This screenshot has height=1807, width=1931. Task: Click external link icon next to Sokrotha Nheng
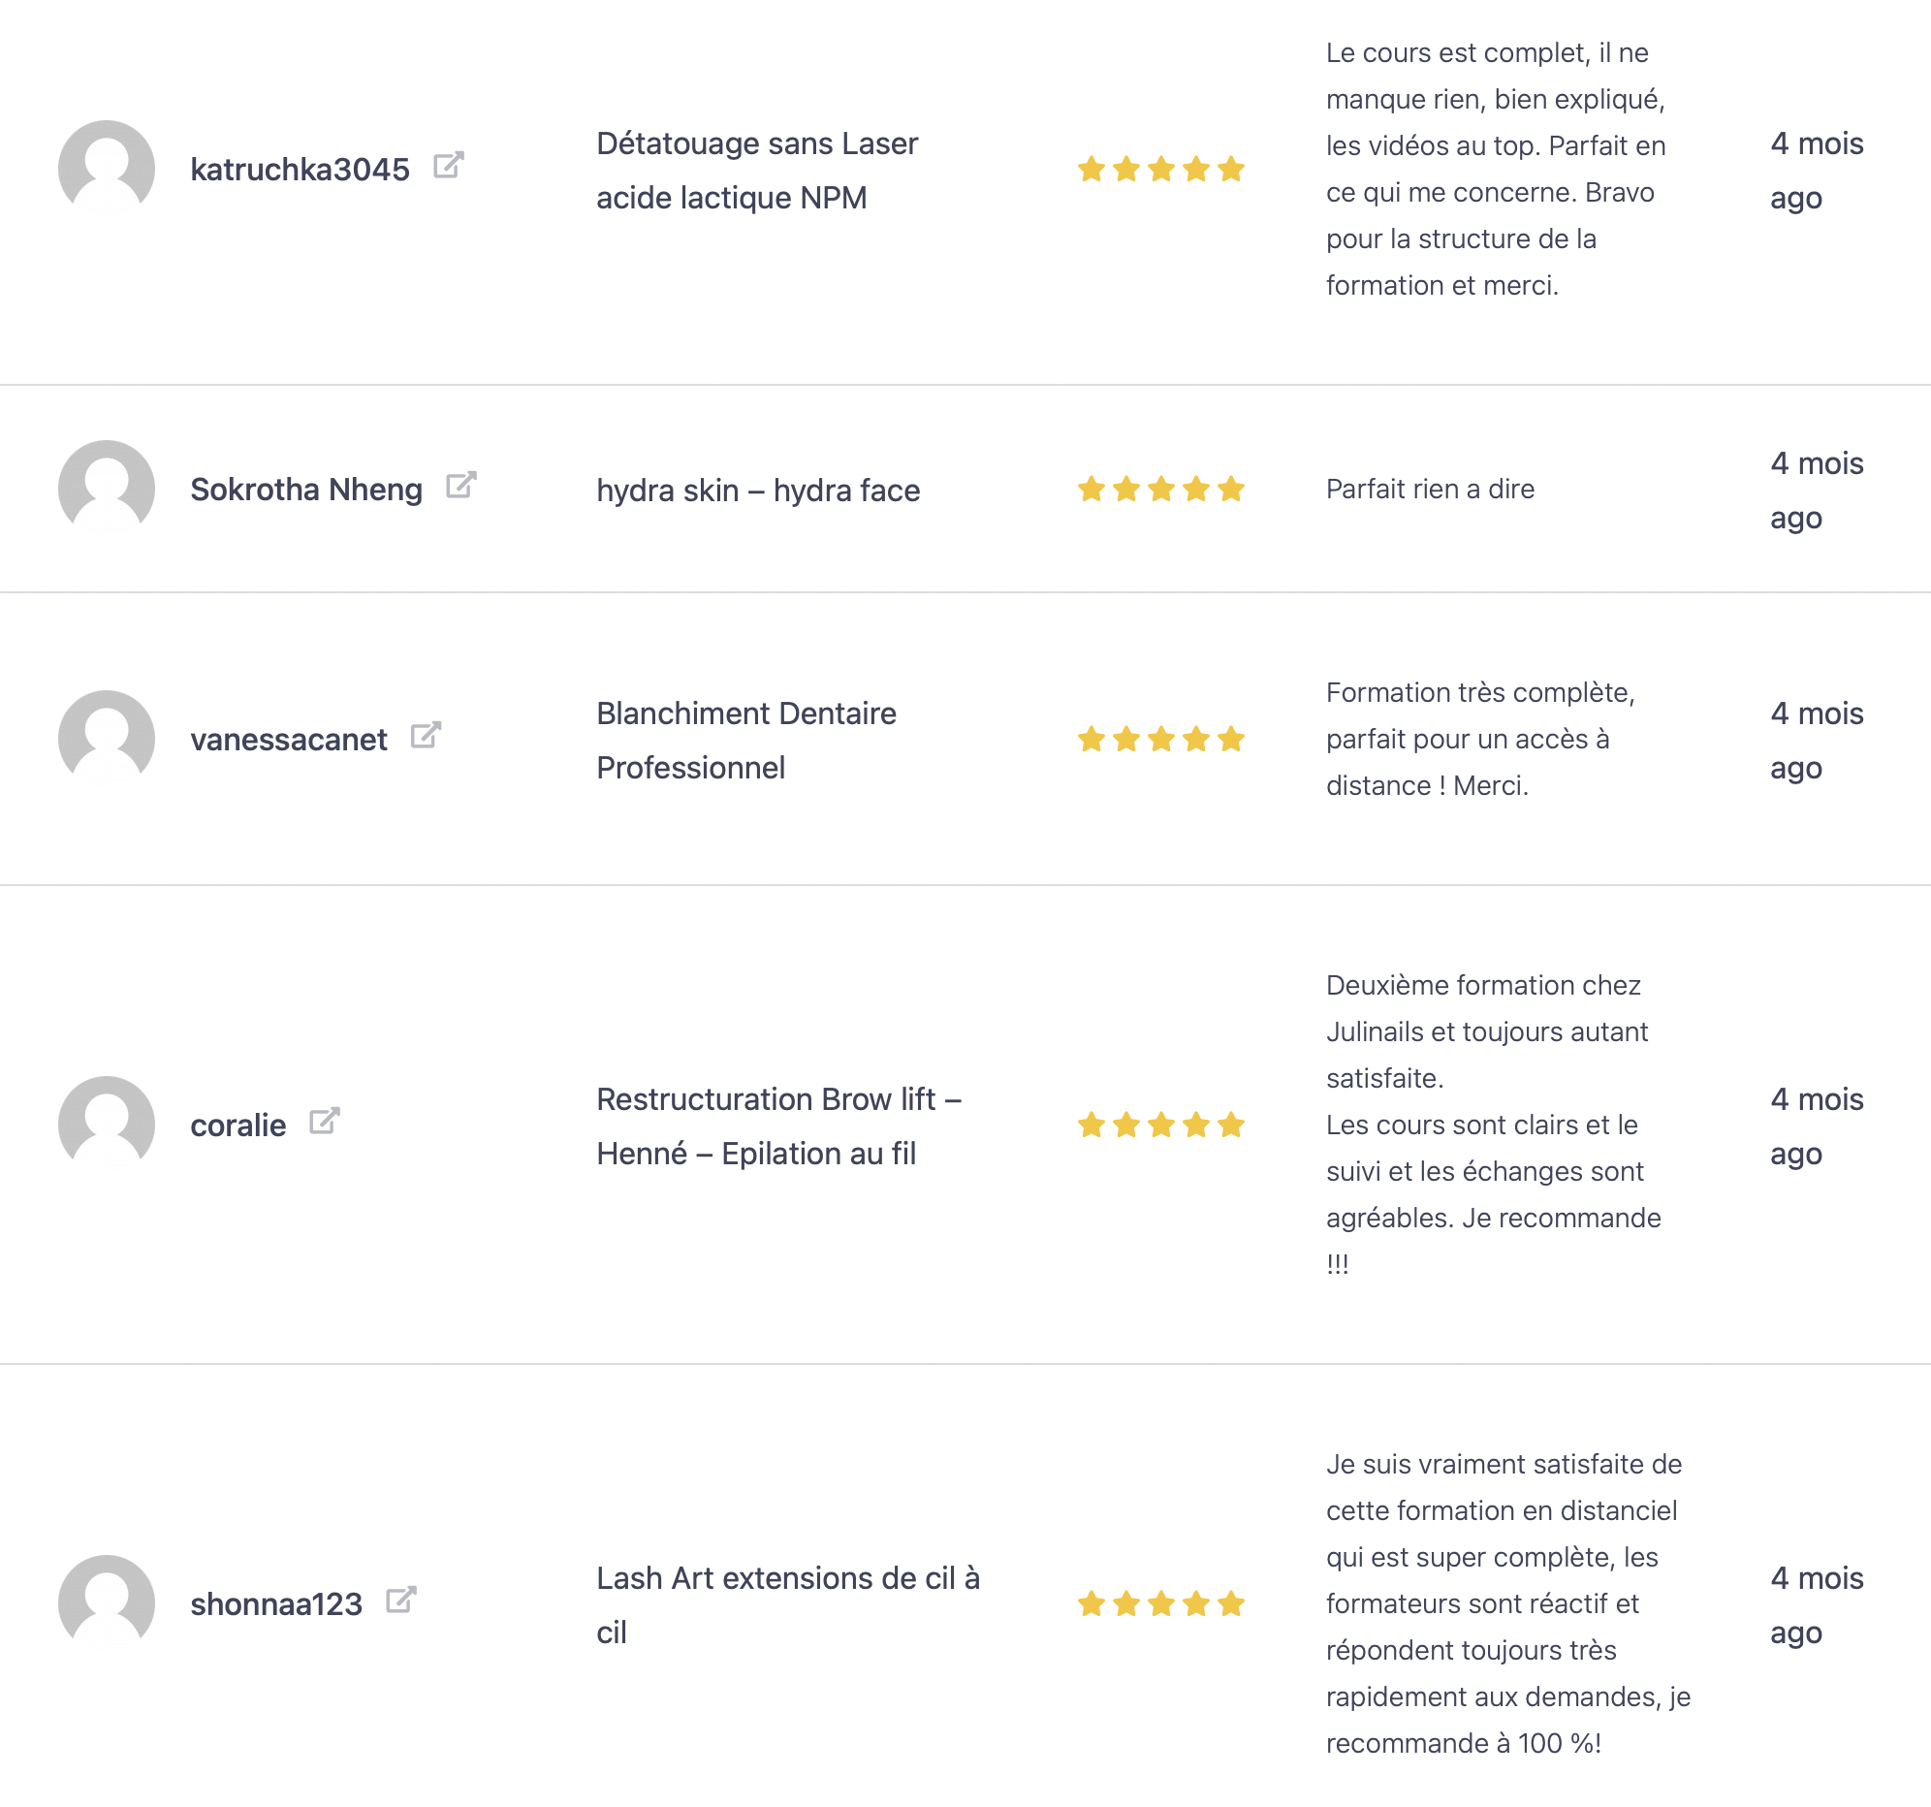[460, 485]
